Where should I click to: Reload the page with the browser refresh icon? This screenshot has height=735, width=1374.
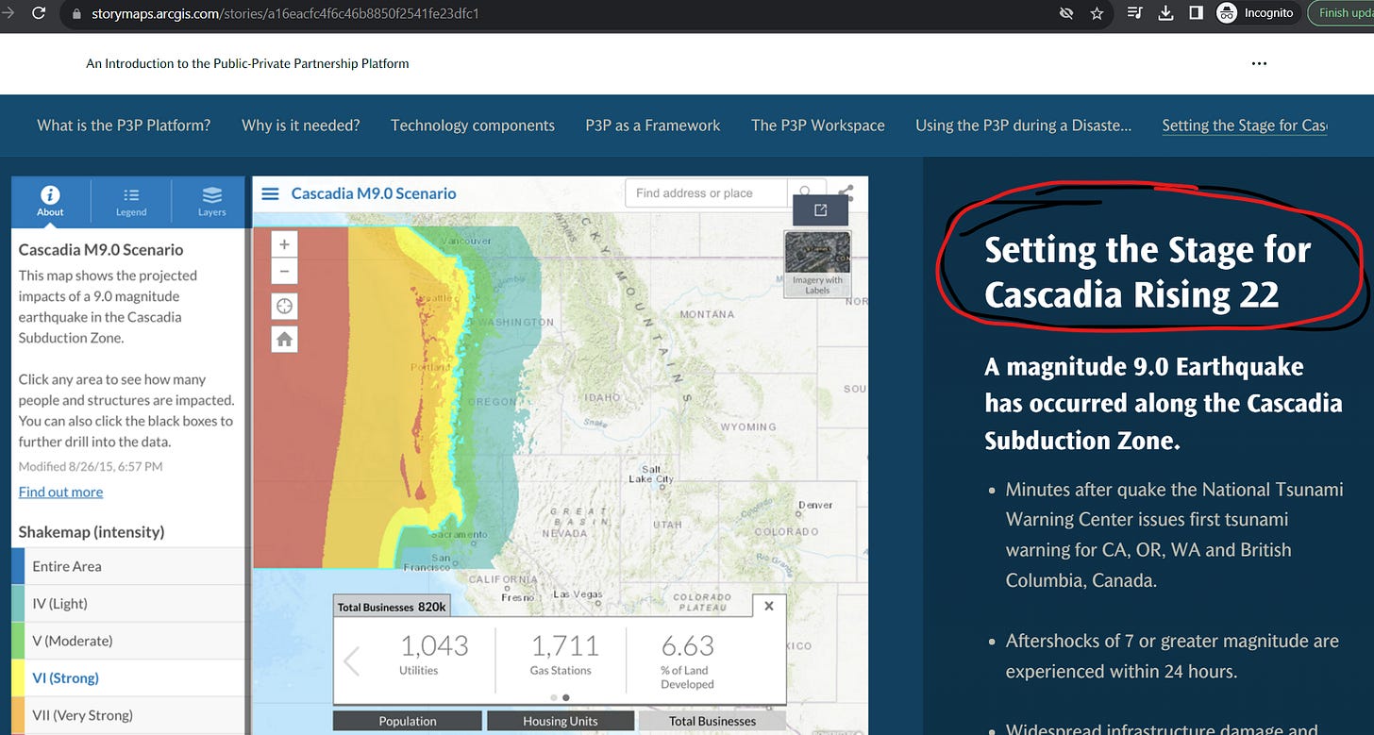39,13
